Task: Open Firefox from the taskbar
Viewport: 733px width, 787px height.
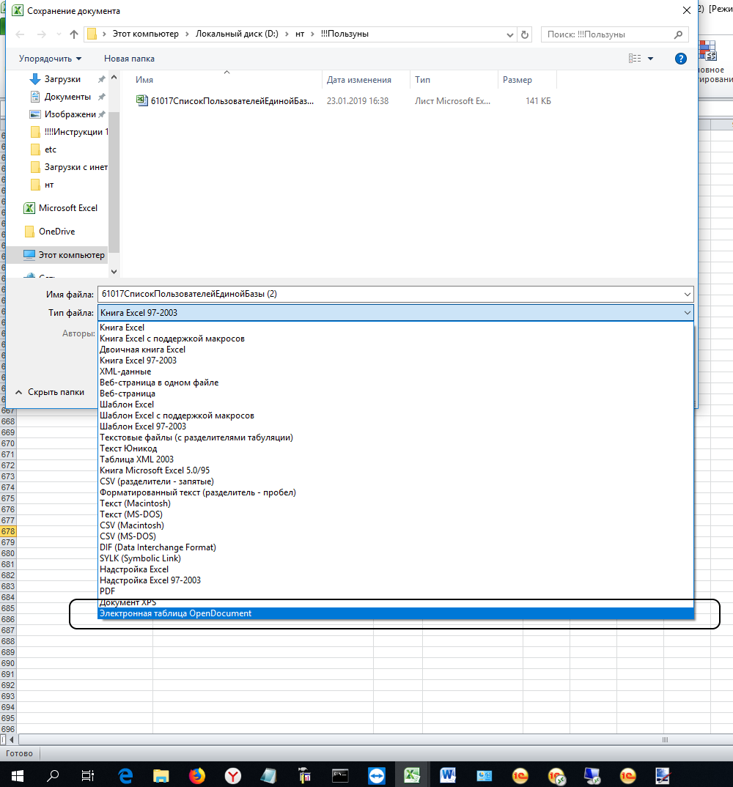Action: [197, 775]
